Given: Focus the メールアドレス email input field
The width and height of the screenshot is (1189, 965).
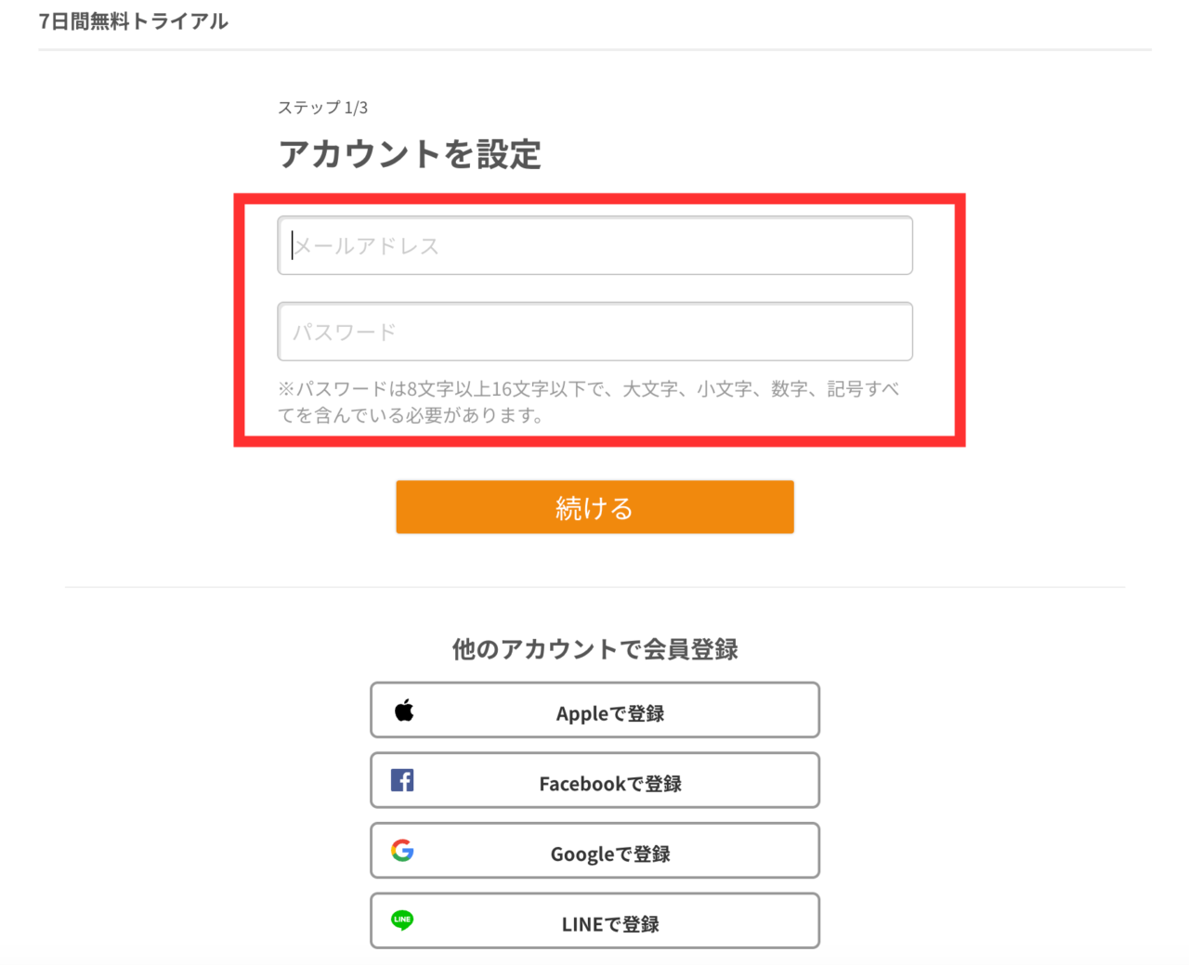Looking at the screenshot, I should (594, 246).
